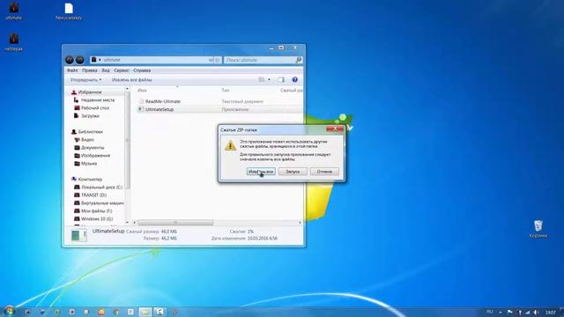The image size is (564, 317).
Task: Select the UltimateSetup application file
Action: [160, 109]
